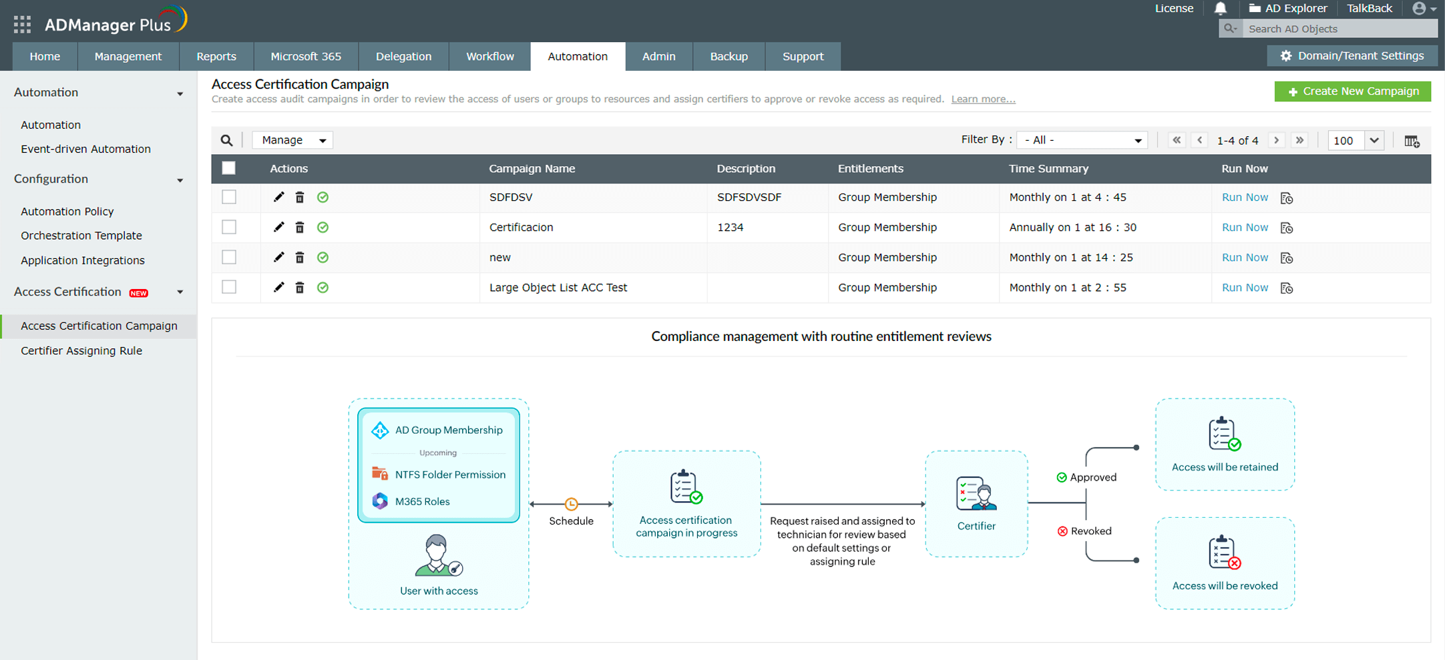The height and width of the screenshot is (660, 1445).
Task: Click green status icon for the 'new' campaign
Action: point(323,258)
